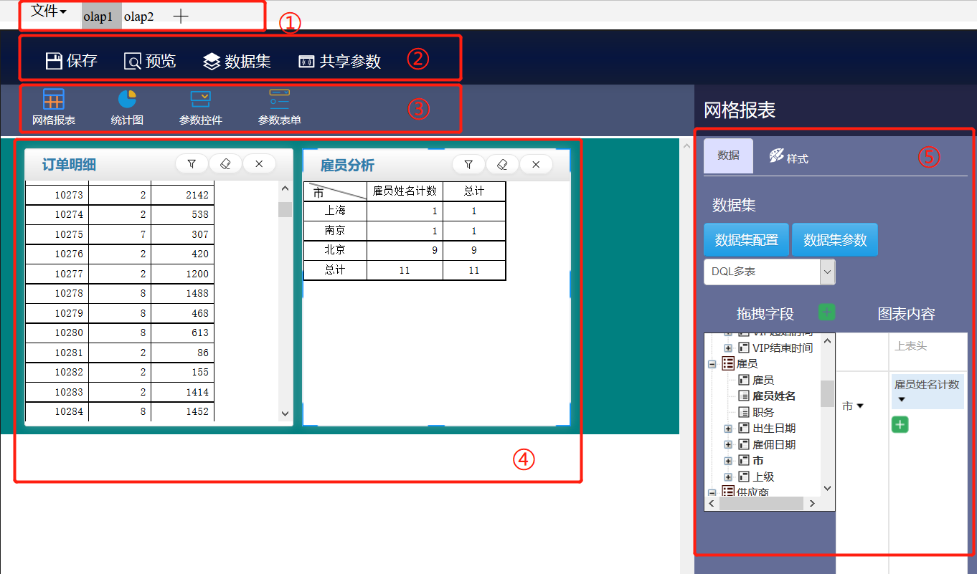Click the 数据集参数 button

pos(835,240)
